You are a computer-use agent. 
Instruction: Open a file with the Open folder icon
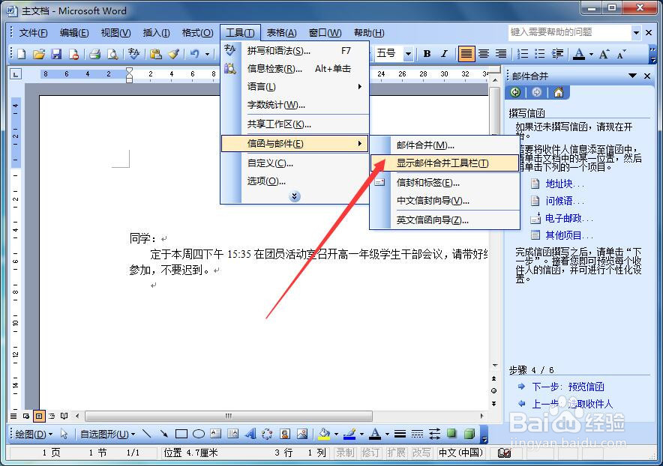coord(39,54)
